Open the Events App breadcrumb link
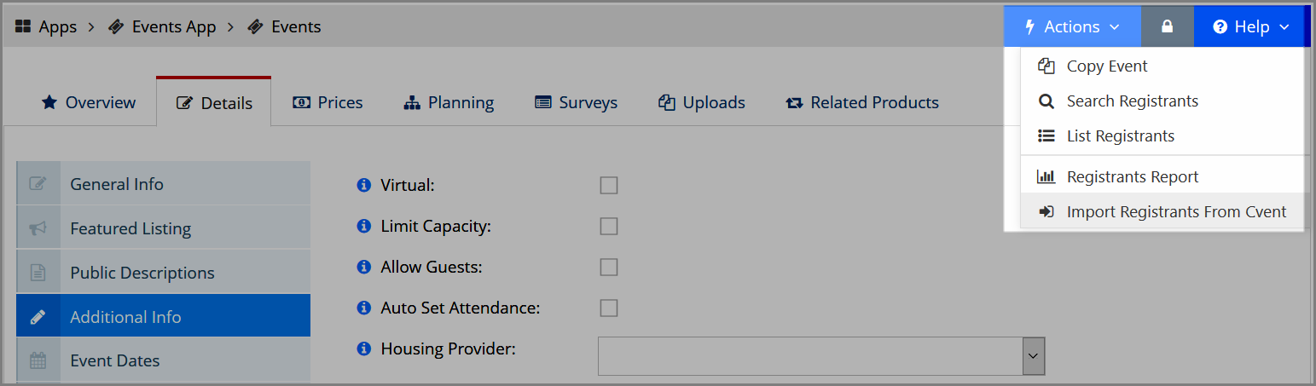 tap(162, 26)
